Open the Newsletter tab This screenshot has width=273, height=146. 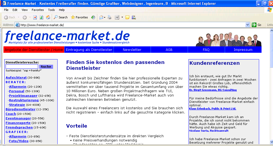(132, 50)
